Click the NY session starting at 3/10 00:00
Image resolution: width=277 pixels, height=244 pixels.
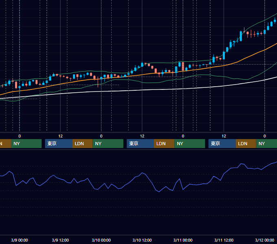108,144
